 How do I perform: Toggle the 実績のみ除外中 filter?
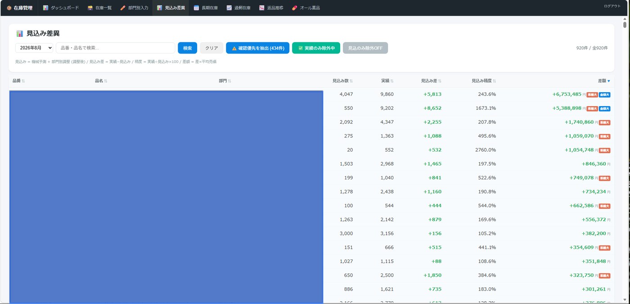click(x=316, y=48)
